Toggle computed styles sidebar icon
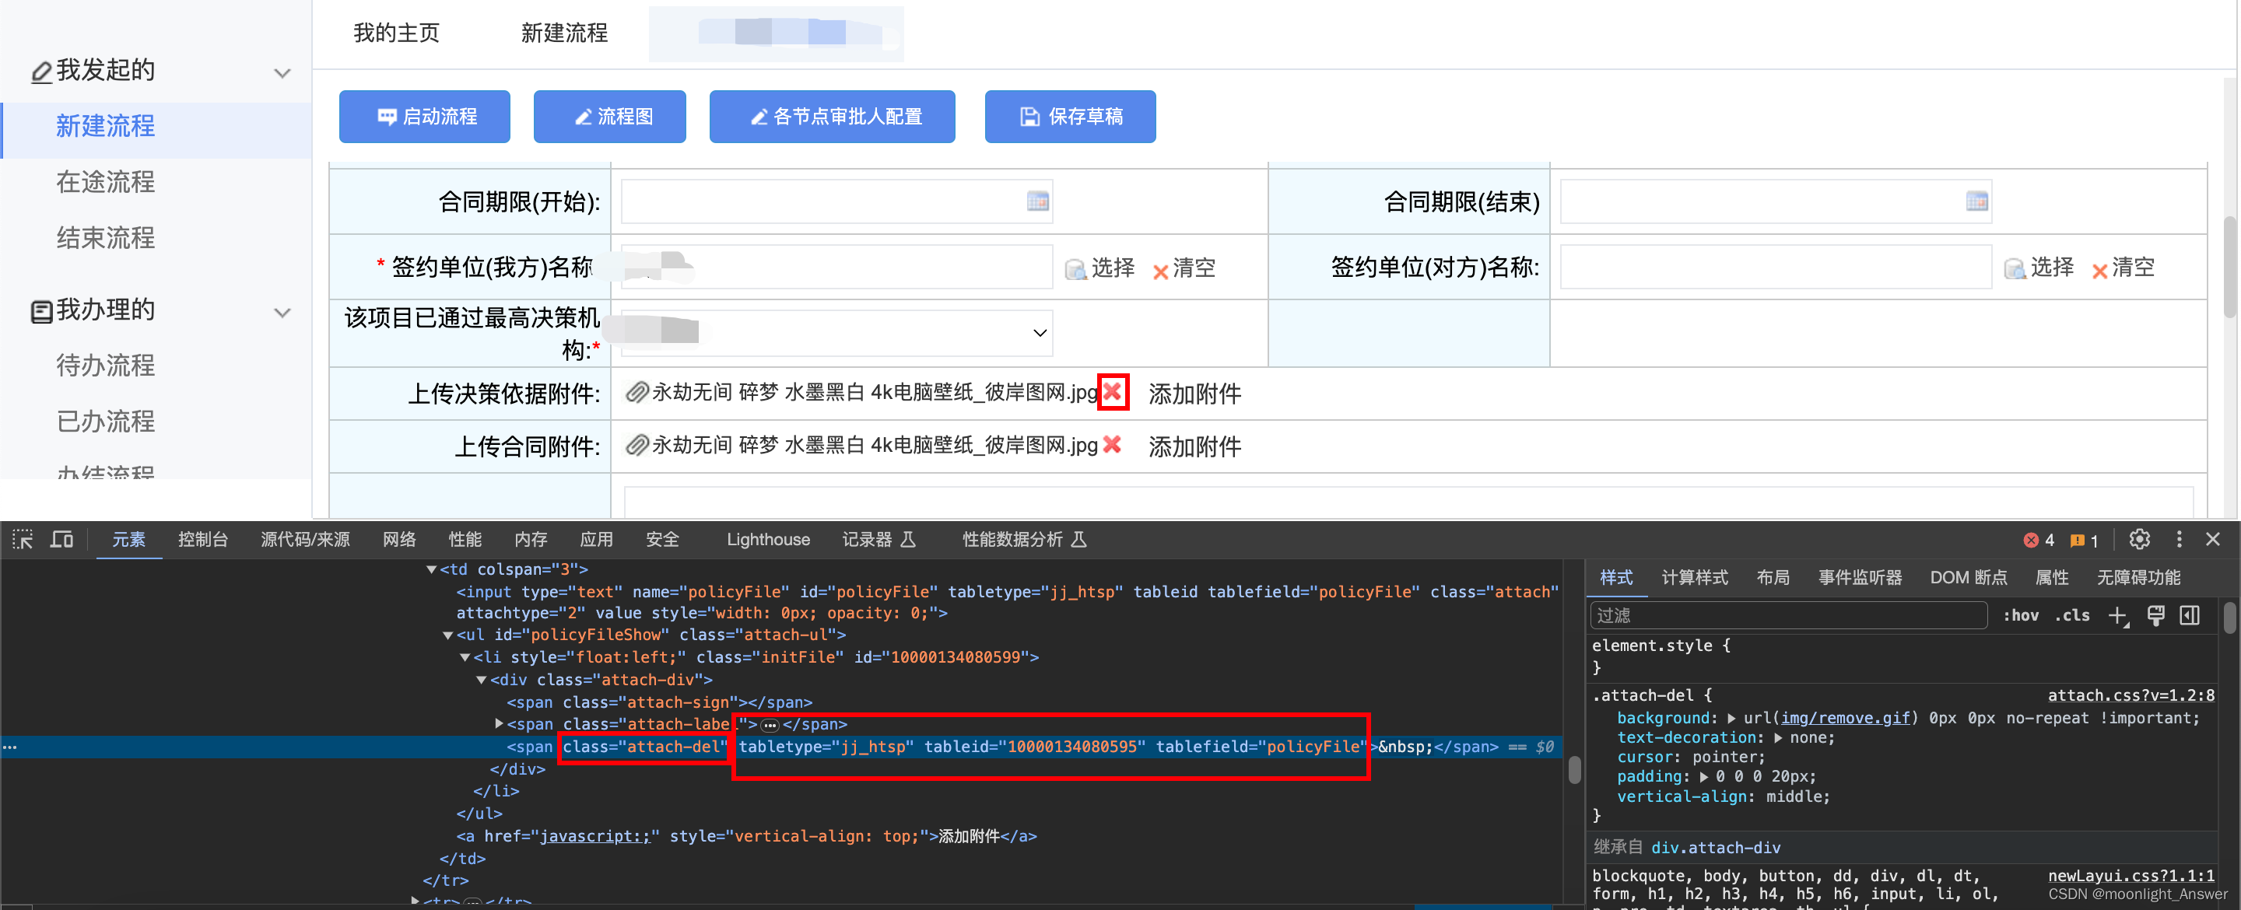Image resolution: width=2241 pixels, height=910 pixels. point(2190,616)
